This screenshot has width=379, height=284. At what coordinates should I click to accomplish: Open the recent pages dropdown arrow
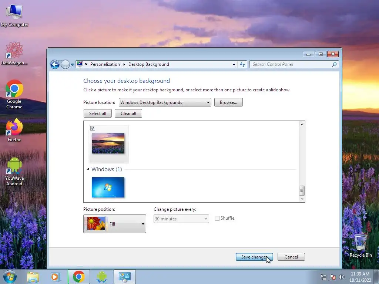point(73,65)
